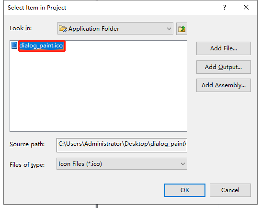Open the help question mark button

(x=225, y=7)
